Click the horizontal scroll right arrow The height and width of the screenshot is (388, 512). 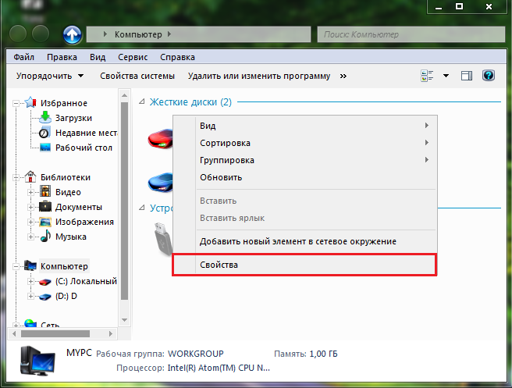pyautogui.click(x=111, y=334)
